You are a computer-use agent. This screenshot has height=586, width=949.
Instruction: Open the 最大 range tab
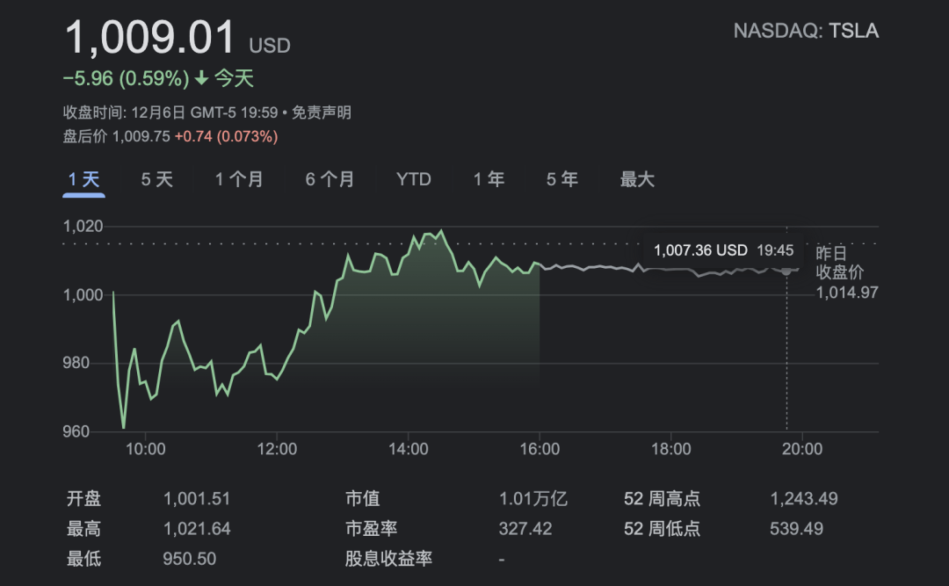tap(637, 179)
